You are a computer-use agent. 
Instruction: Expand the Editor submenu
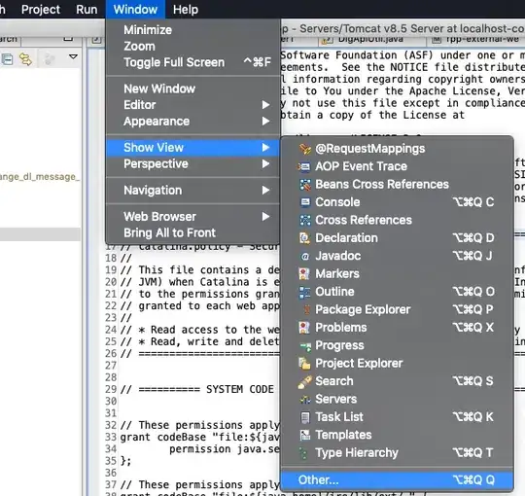[192, 105]
